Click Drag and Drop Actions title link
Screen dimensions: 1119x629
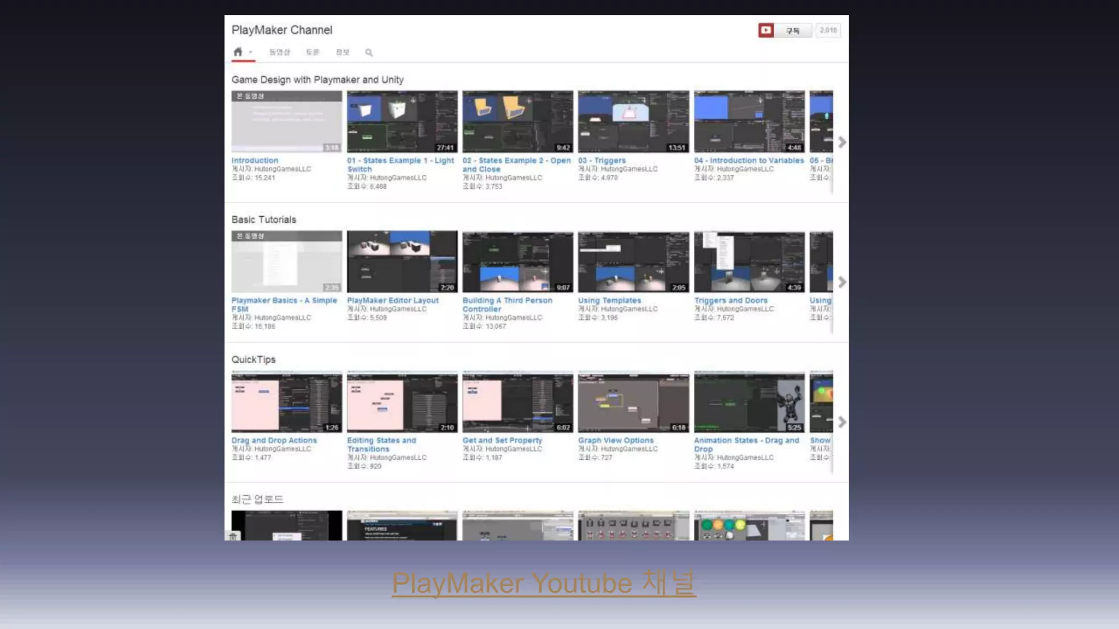[274, 440]
